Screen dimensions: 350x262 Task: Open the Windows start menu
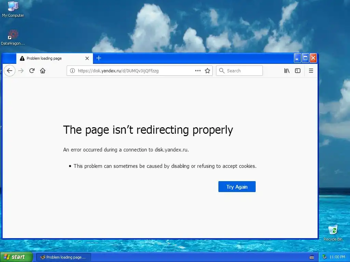point(16,257)
